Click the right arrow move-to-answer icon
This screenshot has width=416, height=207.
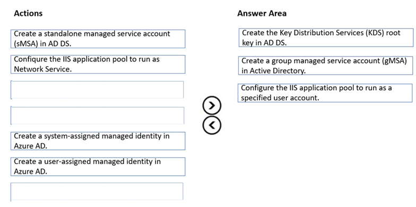pos(211,106)
